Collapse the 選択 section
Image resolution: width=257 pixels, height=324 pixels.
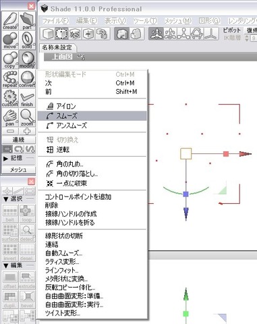click(x=6, y=199)
